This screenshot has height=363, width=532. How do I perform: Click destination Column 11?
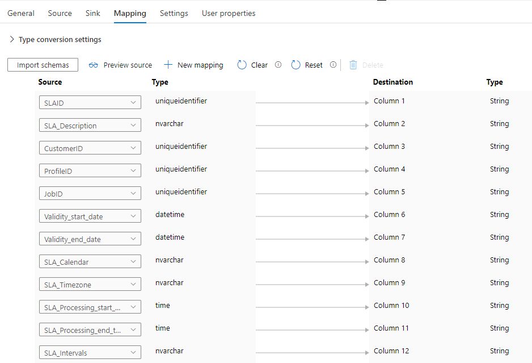coord(391,328)
